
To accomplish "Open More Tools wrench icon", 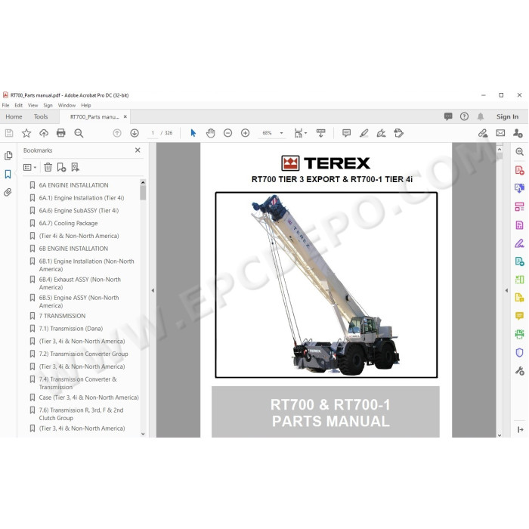I will 520,371.
